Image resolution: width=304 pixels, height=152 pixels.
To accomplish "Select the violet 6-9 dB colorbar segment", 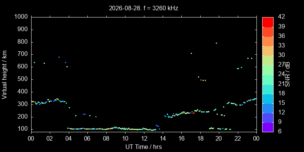I will pos(268,127).
